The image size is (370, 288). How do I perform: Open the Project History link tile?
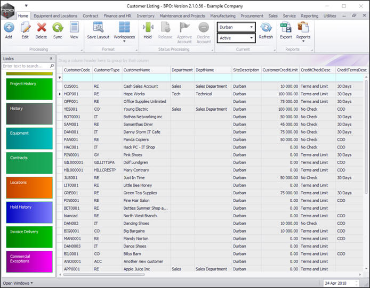pos(29,88)
